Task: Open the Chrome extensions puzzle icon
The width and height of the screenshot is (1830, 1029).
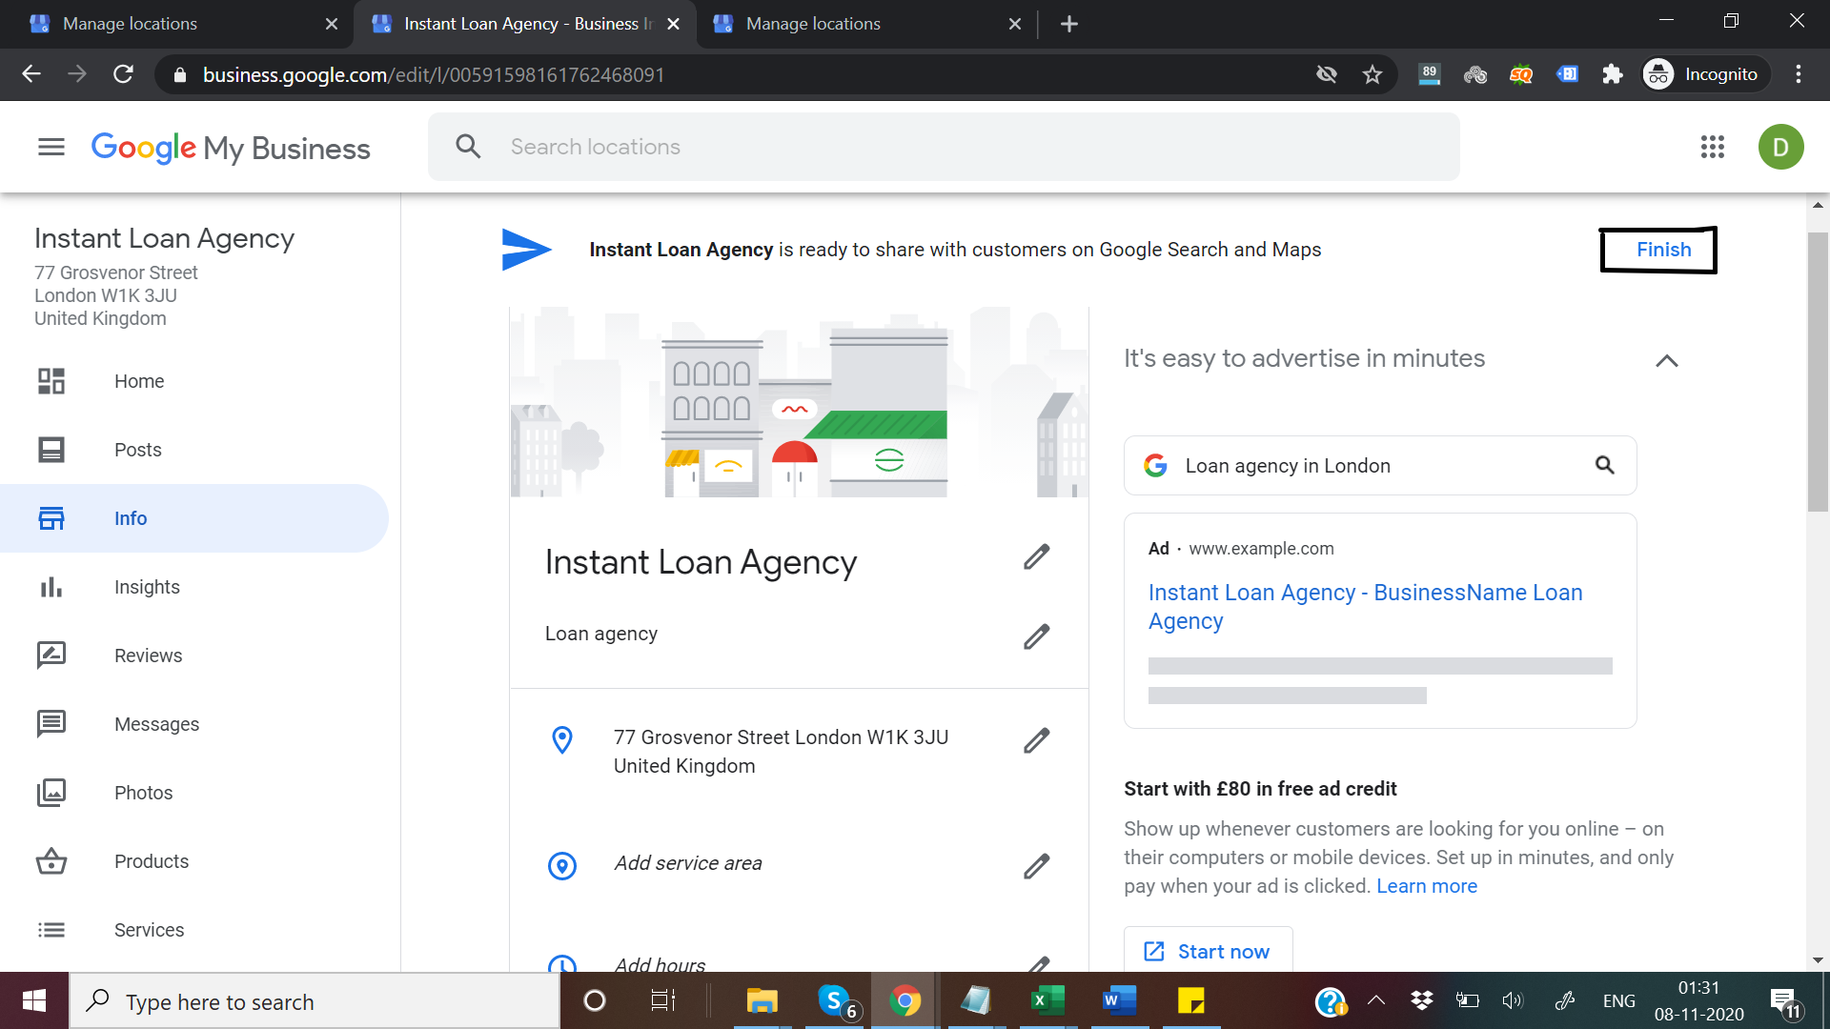Action: coord(1613,74)
